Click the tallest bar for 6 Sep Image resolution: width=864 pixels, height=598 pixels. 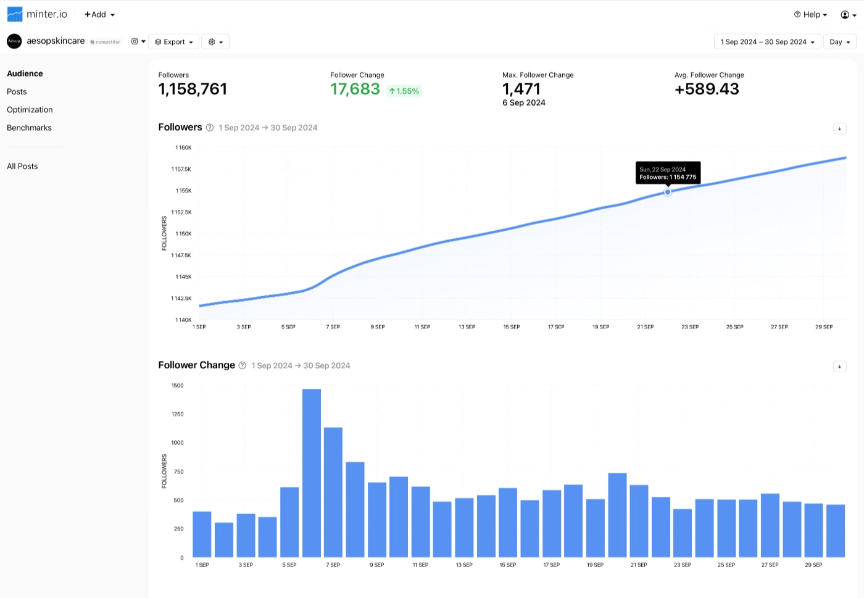(312, 473)
